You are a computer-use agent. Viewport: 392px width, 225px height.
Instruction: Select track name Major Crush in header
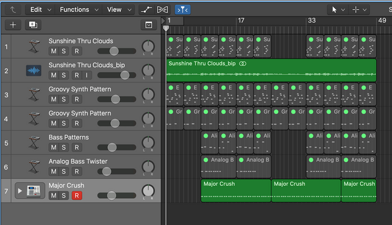coord(66,186)
